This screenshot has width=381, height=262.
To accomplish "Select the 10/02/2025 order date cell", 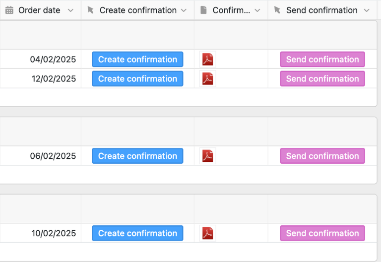I will click(x=40, y=233).
